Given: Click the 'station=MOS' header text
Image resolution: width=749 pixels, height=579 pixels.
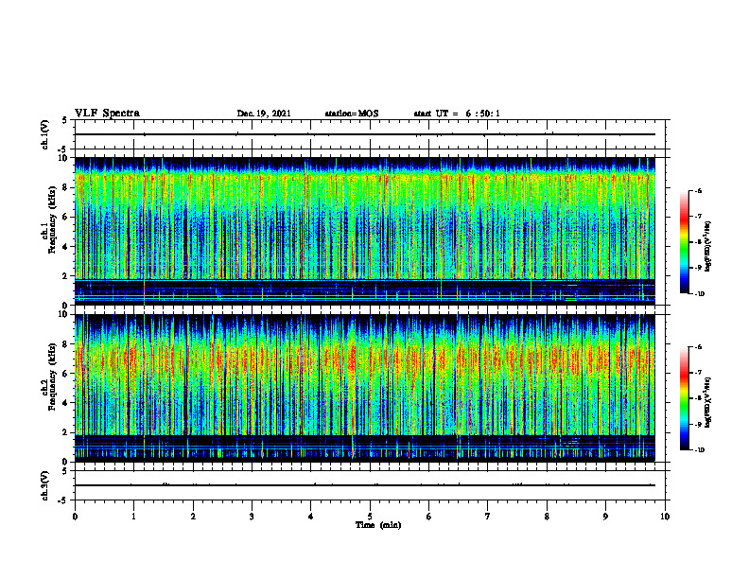Looking at the screenshot, I should (352, 114).
